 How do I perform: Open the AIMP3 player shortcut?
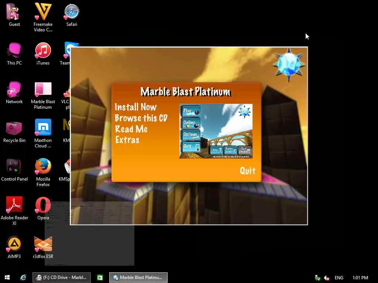click(x=14, y=247)
